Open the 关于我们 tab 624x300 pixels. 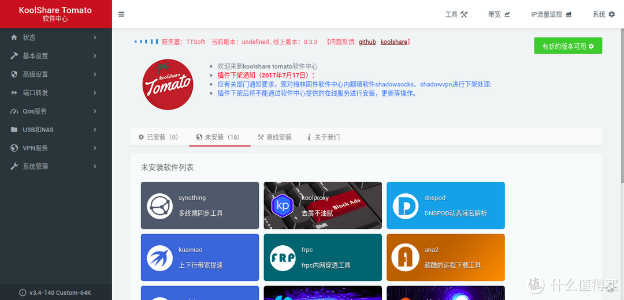323,137
